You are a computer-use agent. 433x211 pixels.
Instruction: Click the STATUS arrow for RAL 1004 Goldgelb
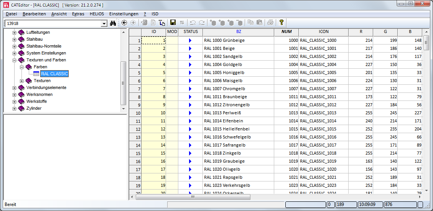pos(190,64)
